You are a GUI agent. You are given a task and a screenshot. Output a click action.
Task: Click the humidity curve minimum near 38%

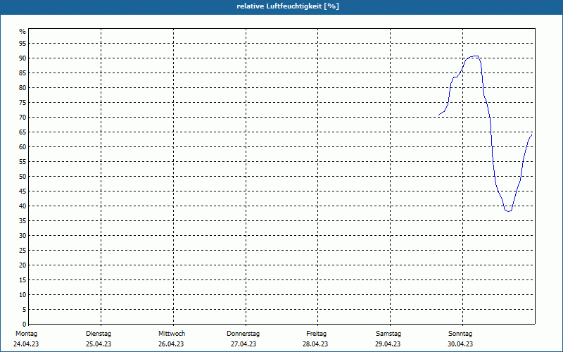click(x=508, y=210)
